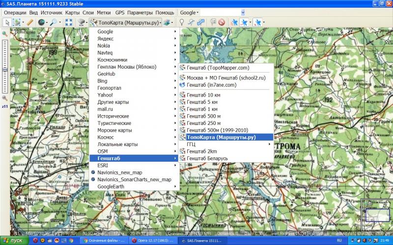This screenshot has height=245, width=393.
Task: Click the minimap overview in corner
Action: [x=377, y=214]
